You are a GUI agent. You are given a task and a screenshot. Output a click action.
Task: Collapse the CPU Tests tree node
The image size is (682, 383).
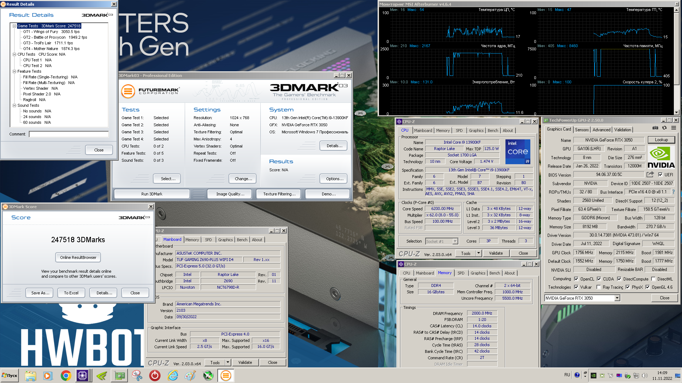(15, 54)
